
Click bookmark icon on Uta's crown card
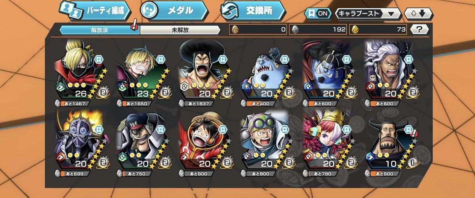coord(347,129)
